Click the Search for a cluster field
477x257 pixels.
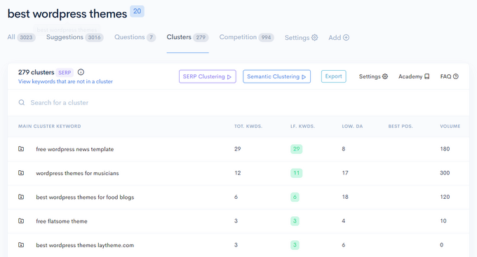click(x=238, y=103)
